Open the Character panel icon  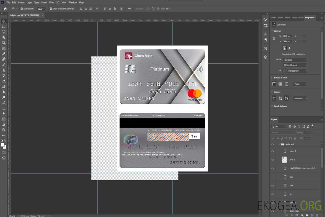266,34
